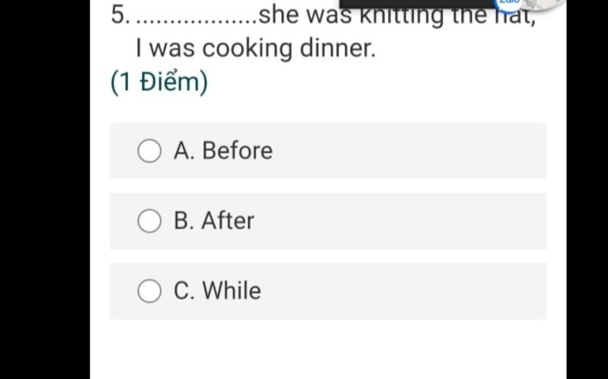608x379 pixels.
Task: Select the radio button for A. Before
Action: click(x=149, y=151)
